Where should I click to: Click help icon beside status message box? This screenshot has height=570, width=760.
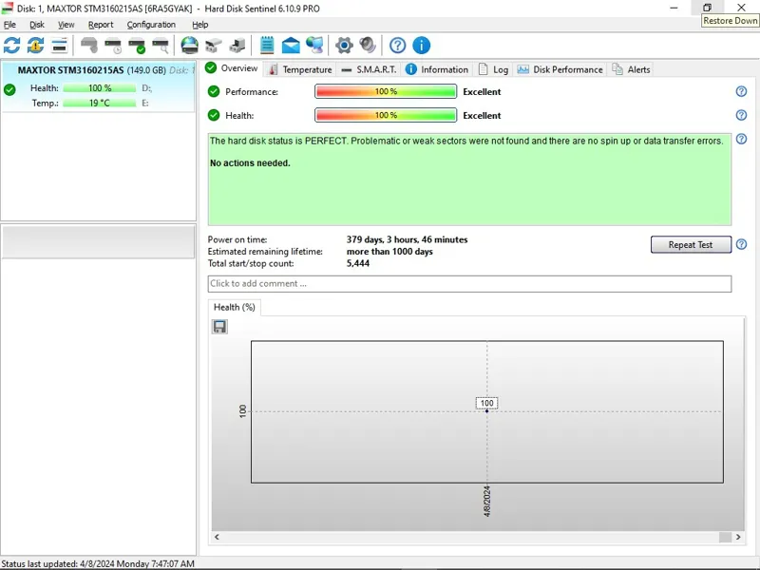(741, 139)
